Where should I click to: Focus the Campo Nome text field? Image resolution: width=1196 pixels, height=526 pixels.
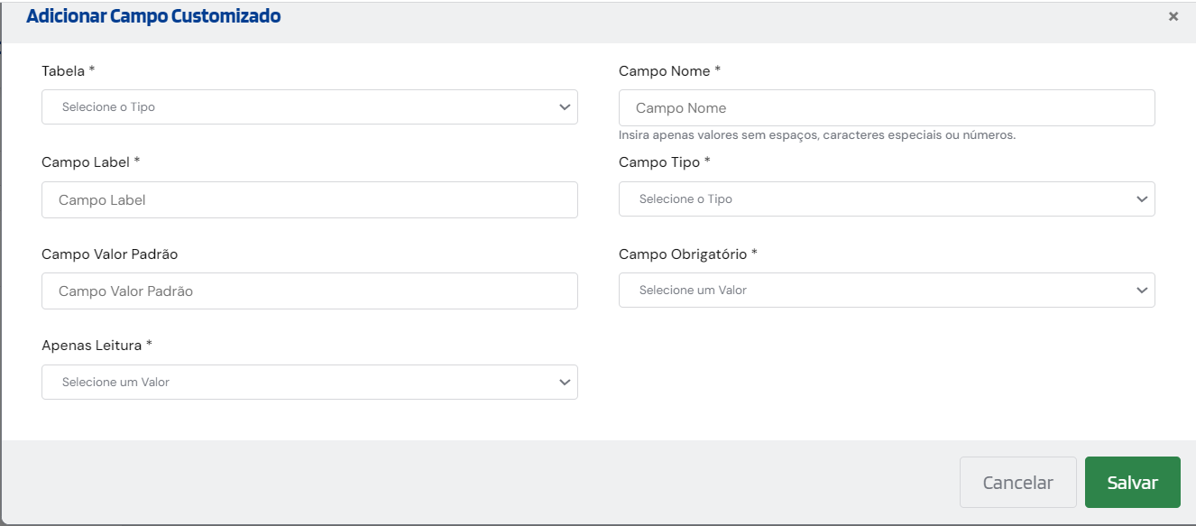pos(886,108)
